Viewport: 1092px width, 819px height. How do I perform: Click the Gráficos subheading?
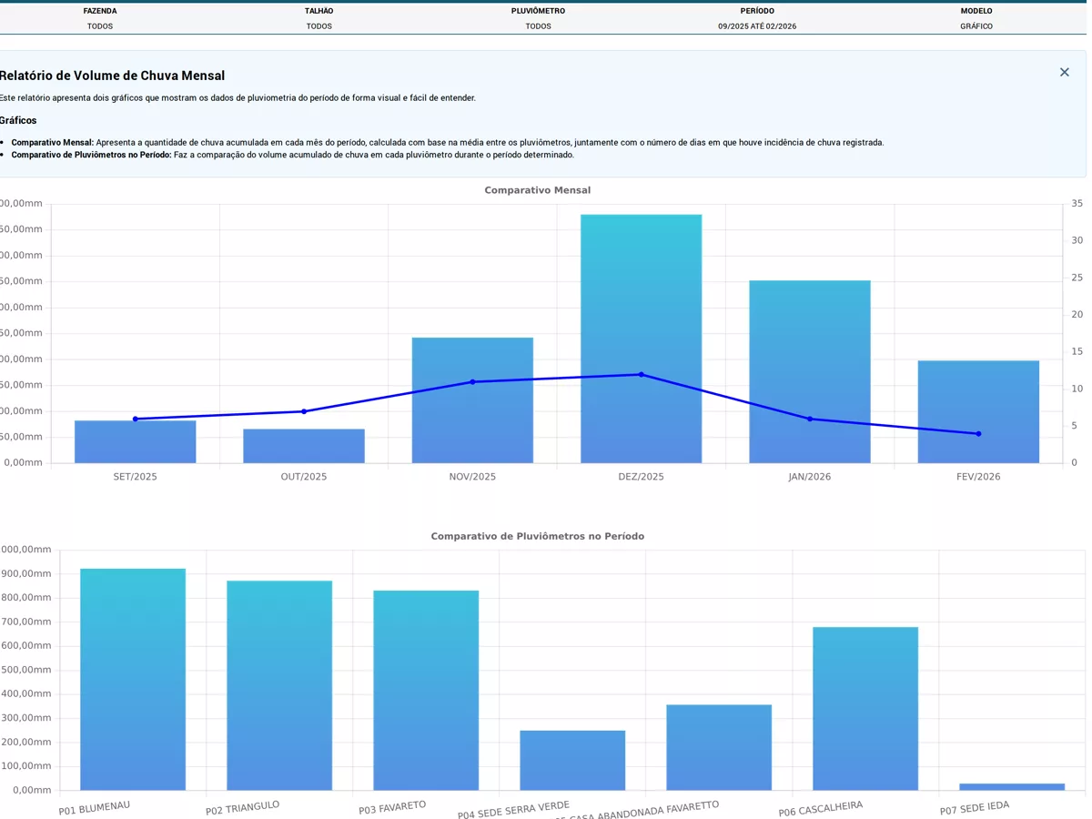coord(18,120)
